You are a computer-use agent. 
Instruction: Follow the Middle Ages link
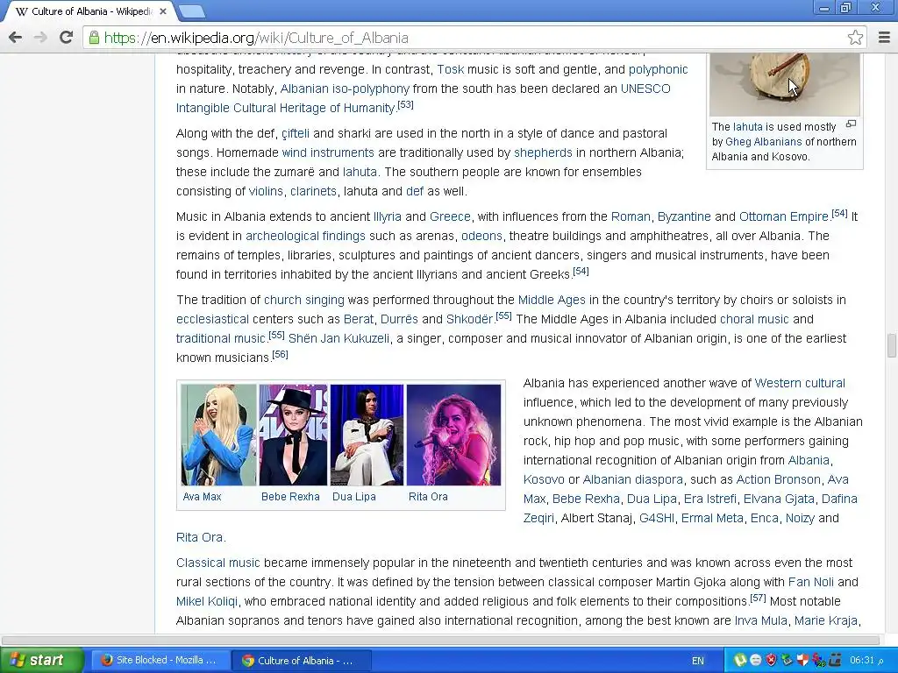pyautogui.click(x=552, y=300)
